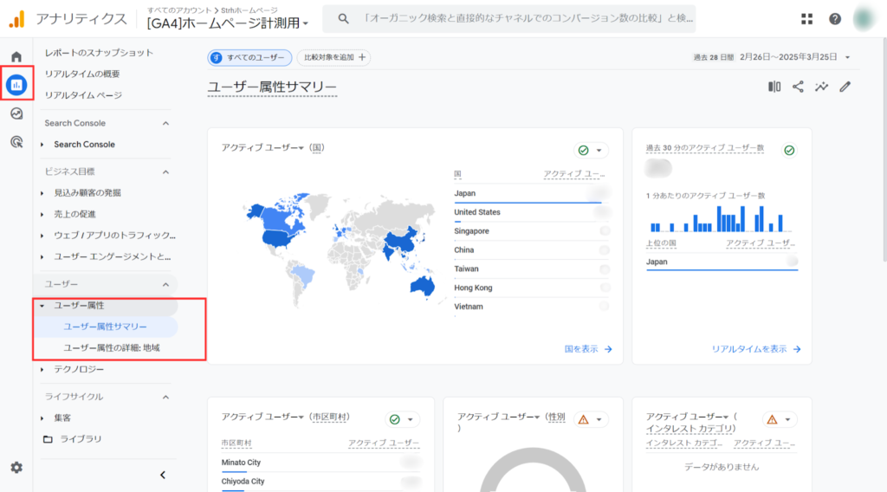Open Admin settings gear icon

pos(16,468)
